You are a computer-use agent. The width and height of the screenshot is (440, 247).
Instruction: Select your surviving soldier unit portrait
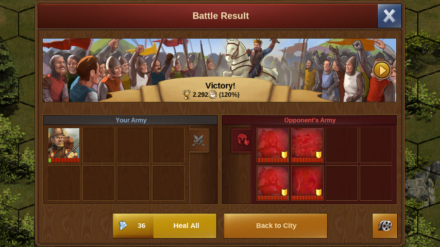click(64, 145)
